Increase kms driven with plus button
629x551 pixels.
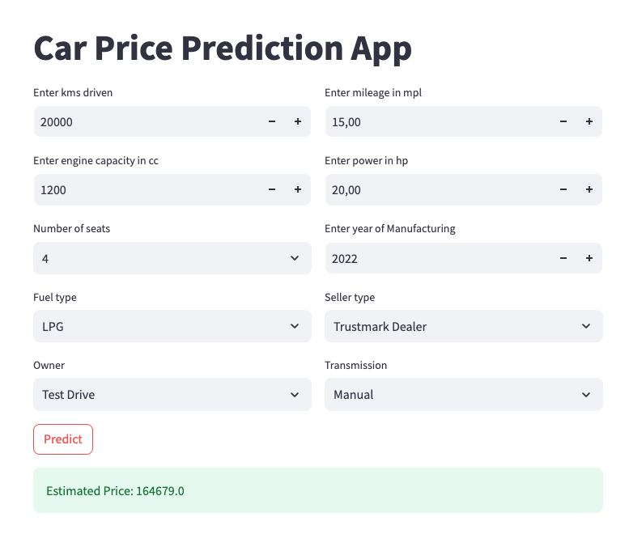click(298, 121)
